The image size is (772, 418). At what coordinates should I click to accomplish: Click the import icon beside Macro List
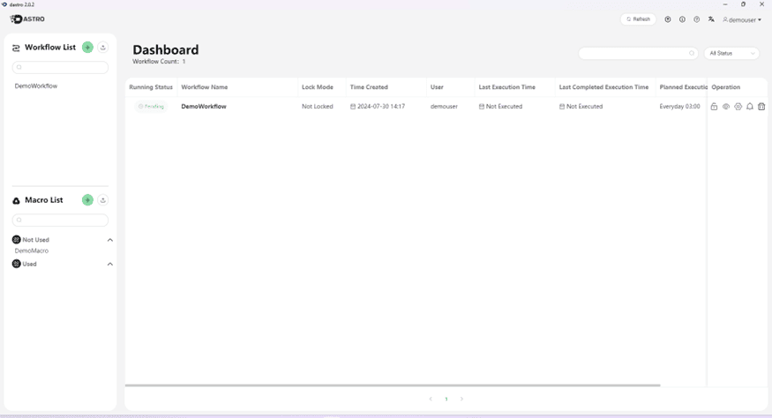click(103, 200)
